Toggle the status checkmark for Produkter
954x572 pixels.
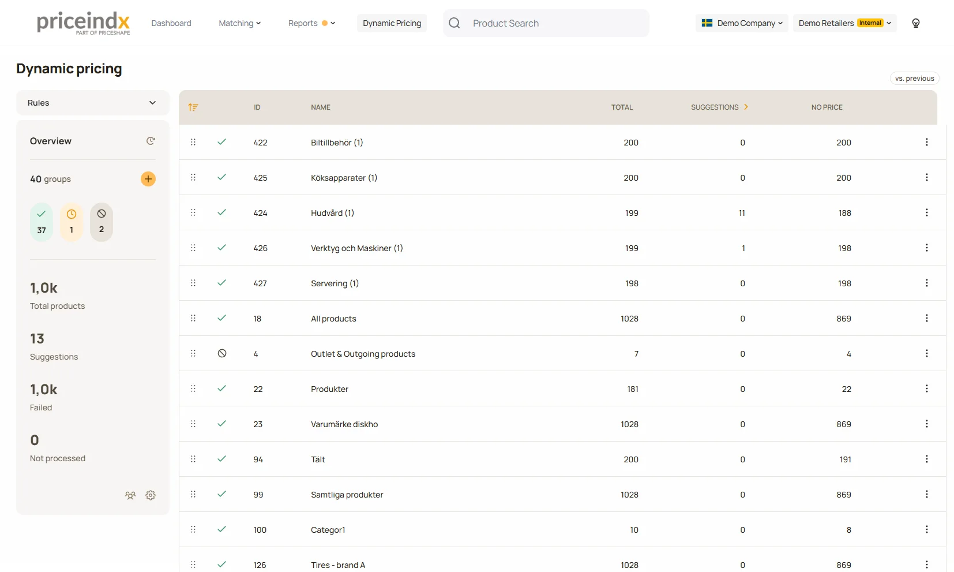(221, 388)
